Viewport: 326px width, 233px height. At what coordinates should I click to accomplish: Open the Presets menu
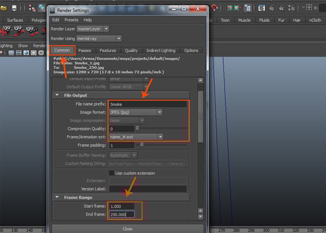71,20
